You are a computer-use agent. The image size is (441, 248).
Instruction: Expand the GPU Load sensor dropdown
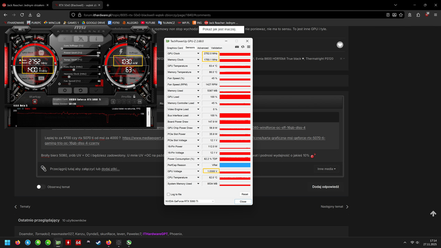click(x=198, y=97)
